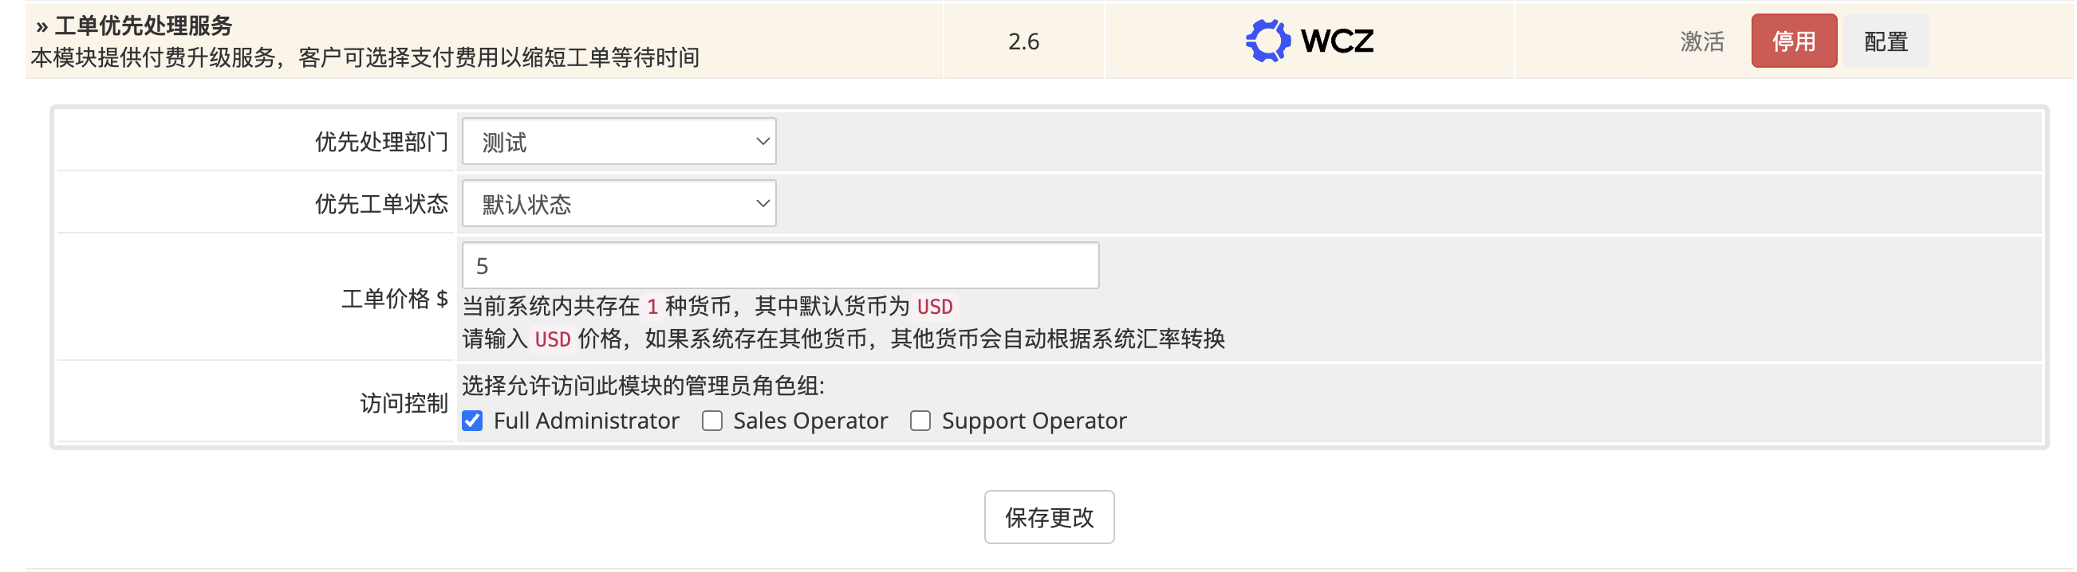This screenshot has width=2077, height=572.
Task: Click the 访问控制 row label
Action: click(x=403, y=403)
